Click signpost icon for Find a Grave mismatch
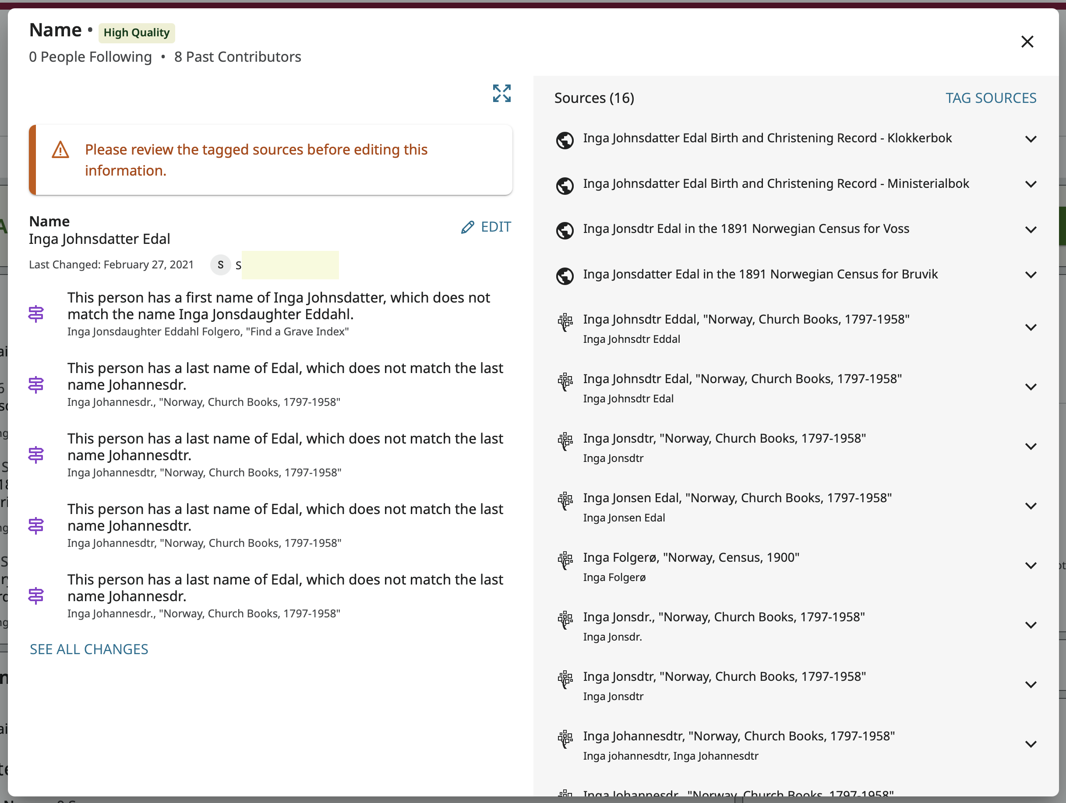 [x=36, y=314]
